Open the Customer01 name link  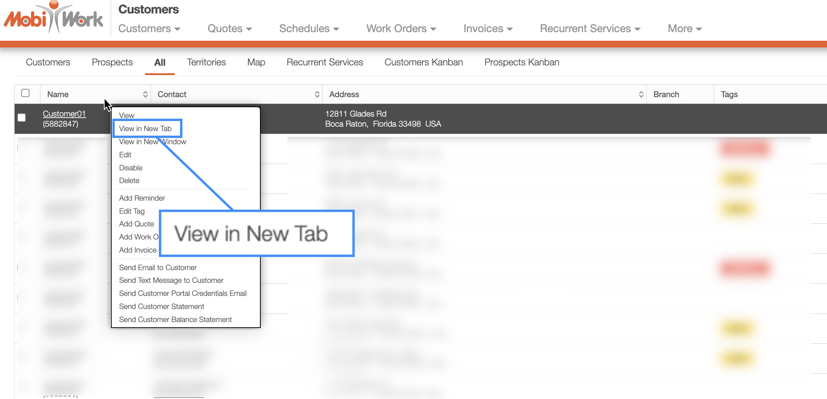(64, 114)
